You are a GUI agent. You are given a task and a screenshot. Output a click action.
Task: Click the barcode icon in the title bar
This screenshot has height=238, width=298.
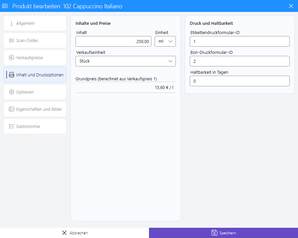(5, 6)
